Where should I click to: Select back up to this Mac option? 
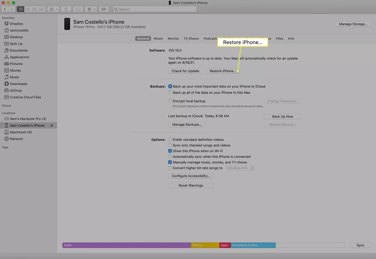pos(170,93)
